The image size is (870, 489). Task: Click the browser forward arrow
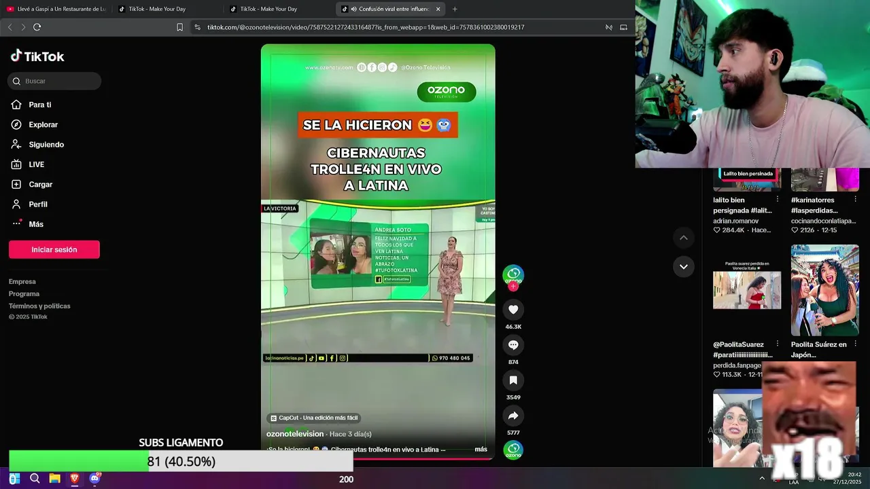pyautogui.click(x=23, y=27)
